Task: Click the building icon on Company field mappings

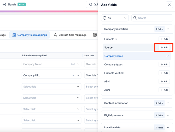Action: point(14,35)
